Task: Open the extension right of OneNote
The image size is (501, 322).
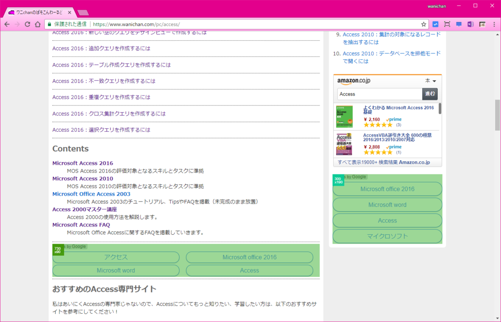Action: [482, 25]
